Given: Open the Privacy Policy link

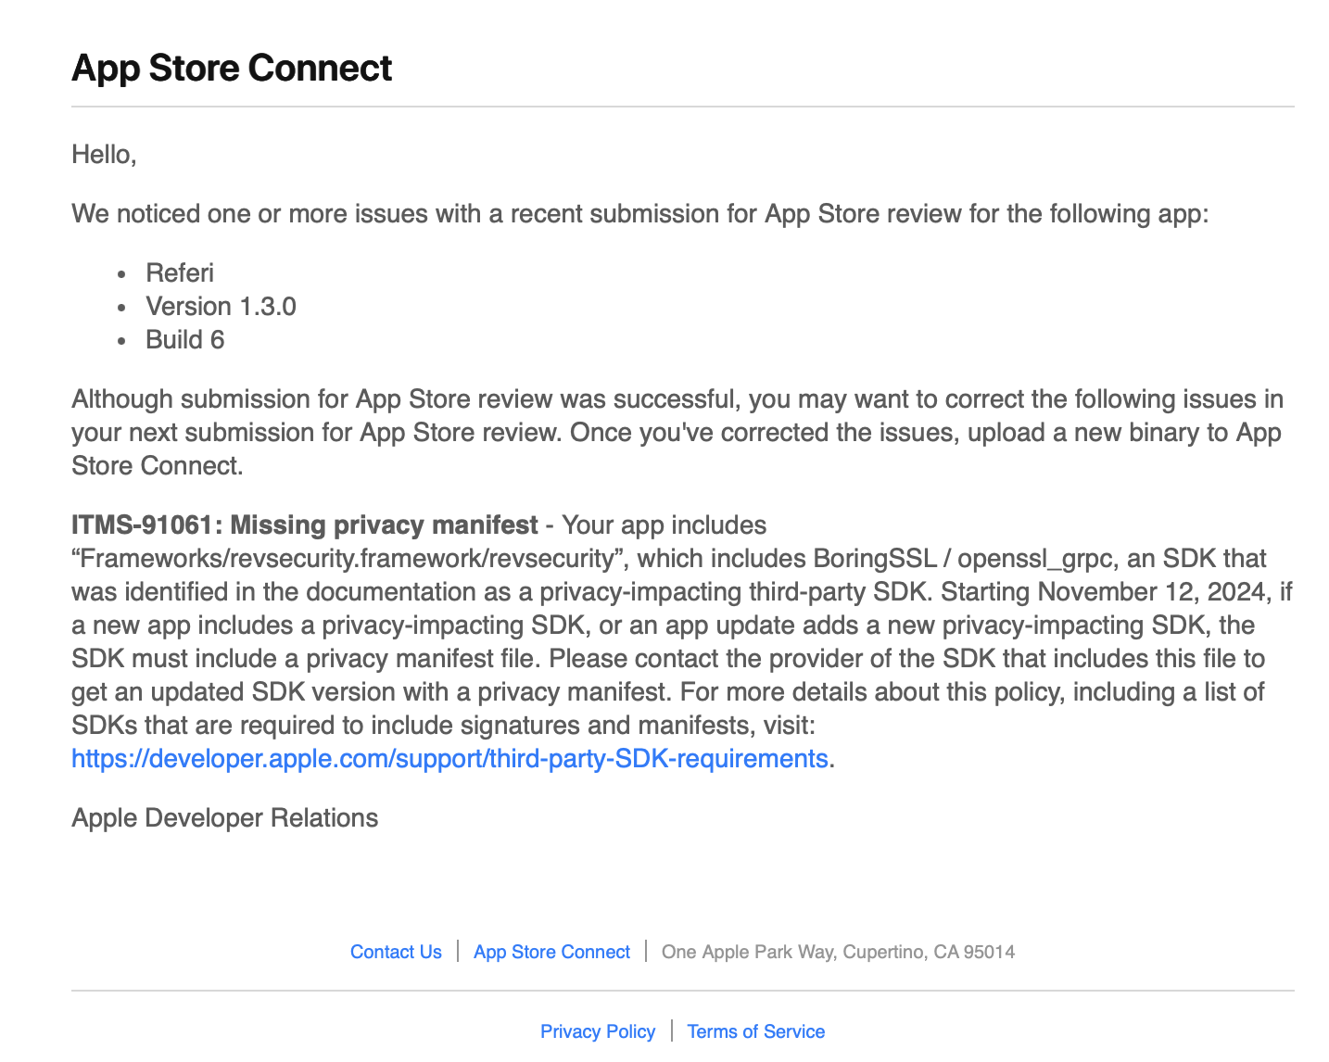Looking at the screenshot, I should [x=598, y=1031].
